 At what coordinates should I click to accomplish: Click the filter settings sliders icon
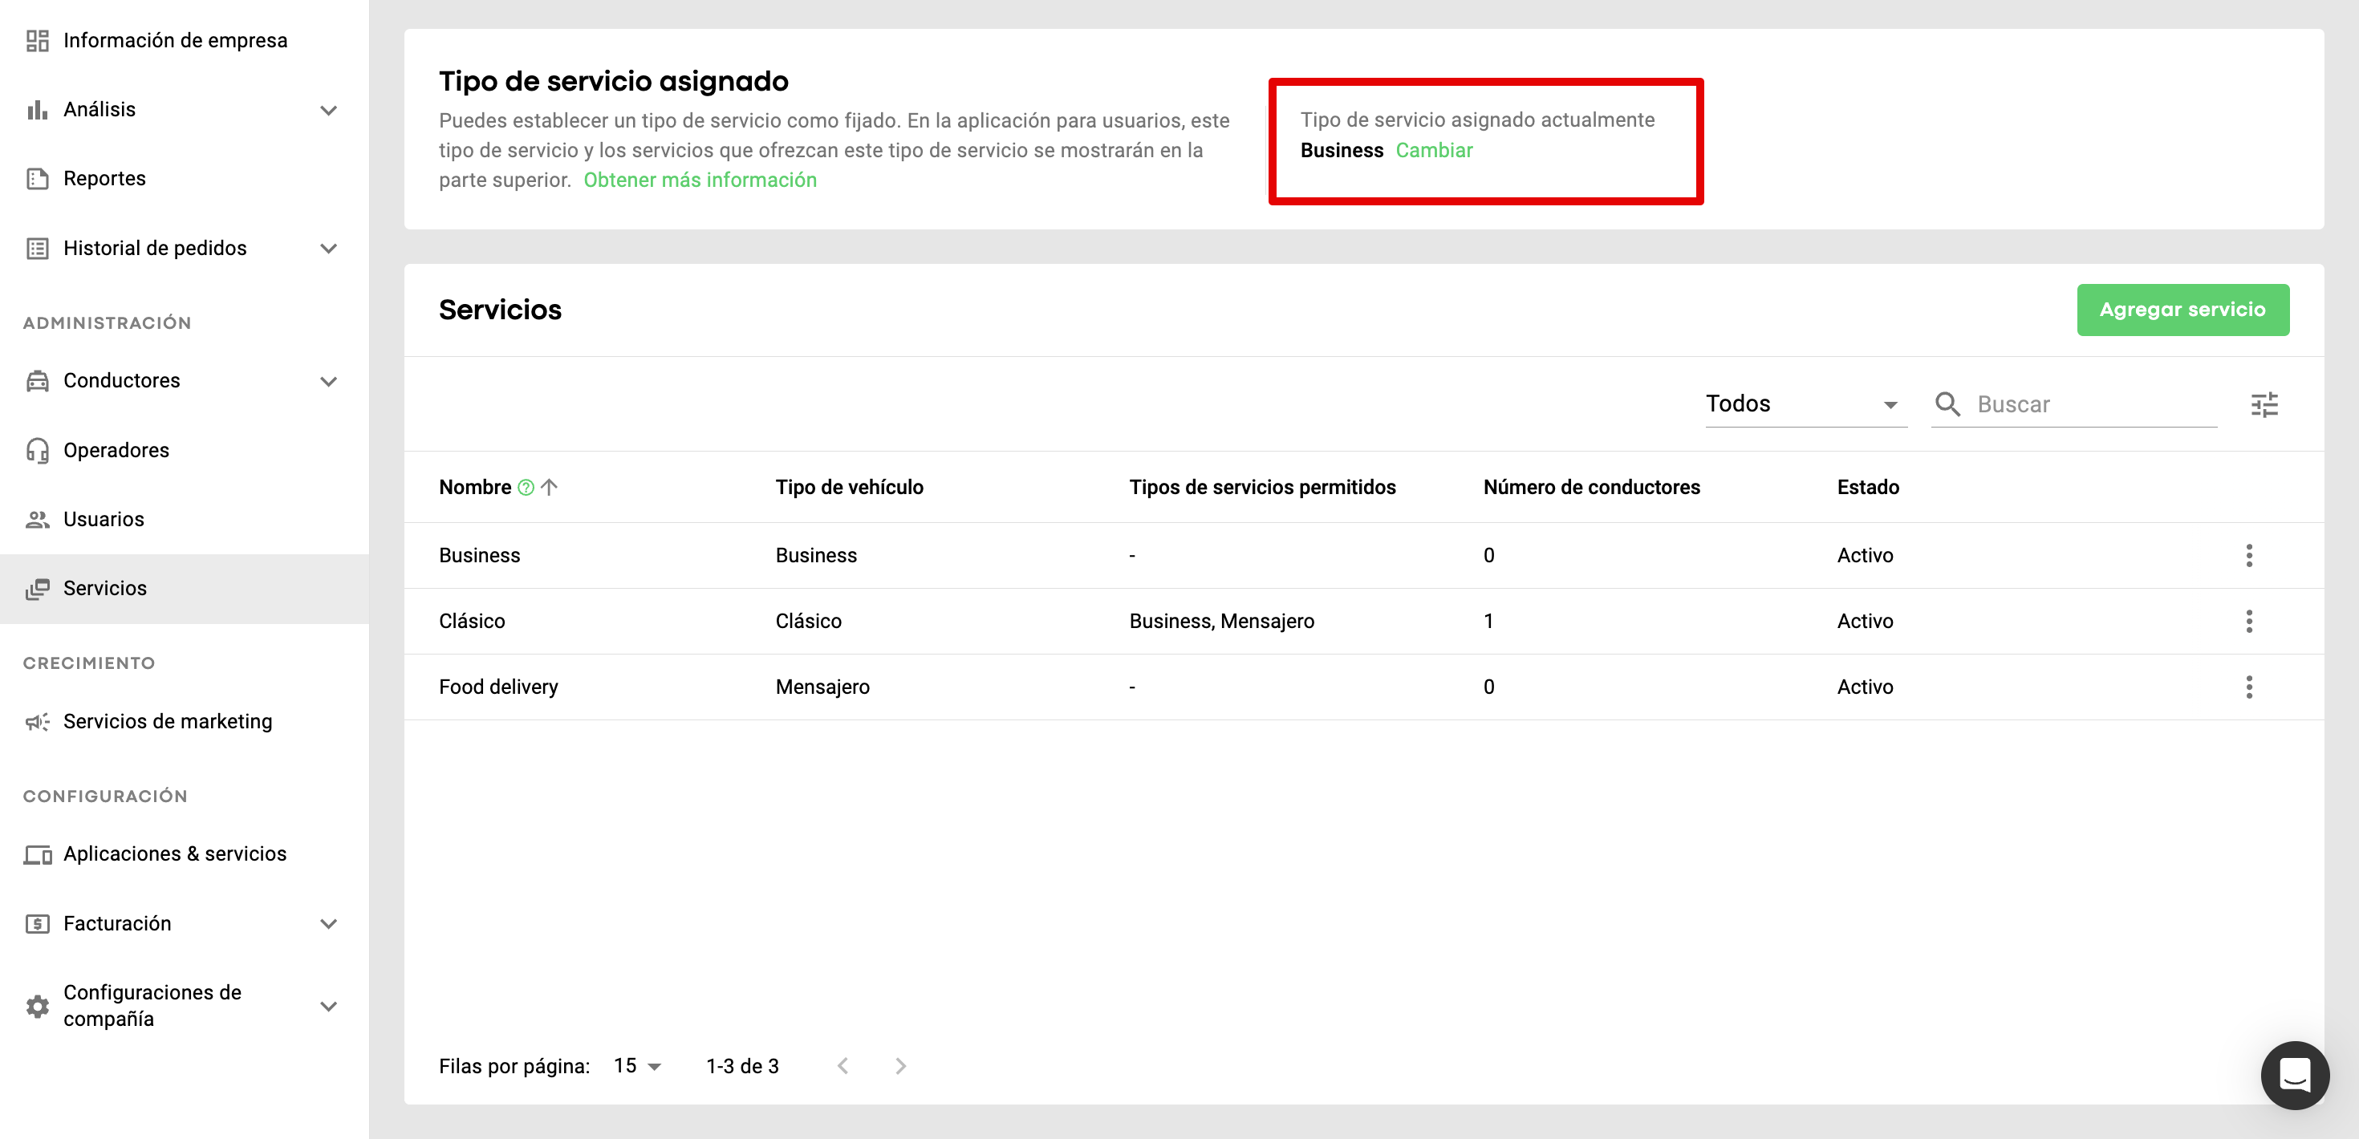pos(2264,405)
